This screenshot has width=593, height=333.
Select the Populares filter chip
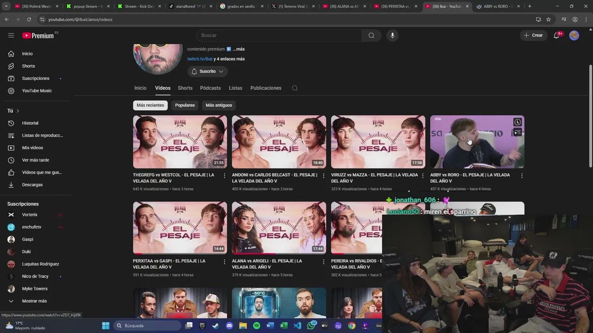pyautogui.click(x=185, y=105)
